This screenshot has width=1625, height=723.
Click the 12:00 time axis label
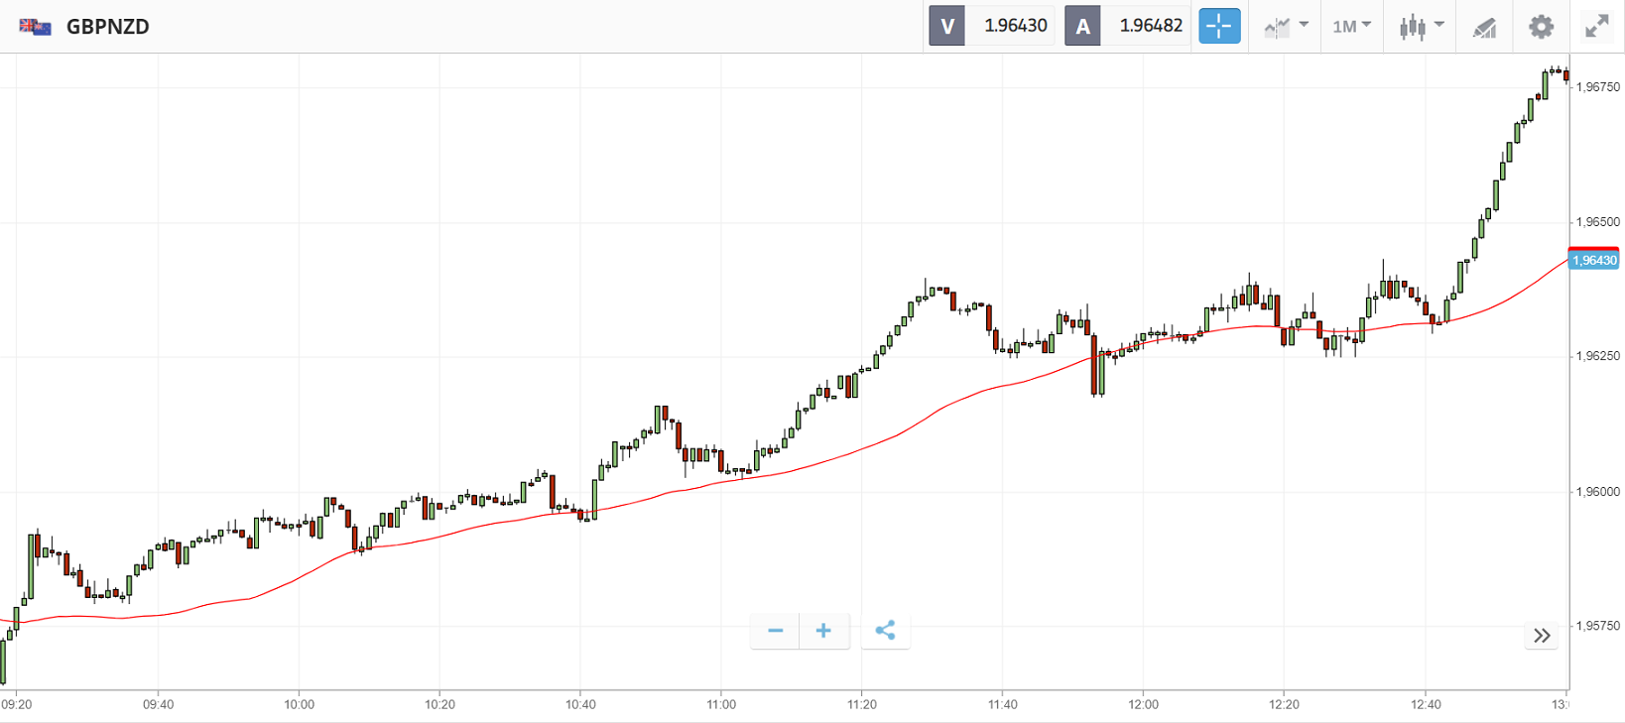(1143, 704)
